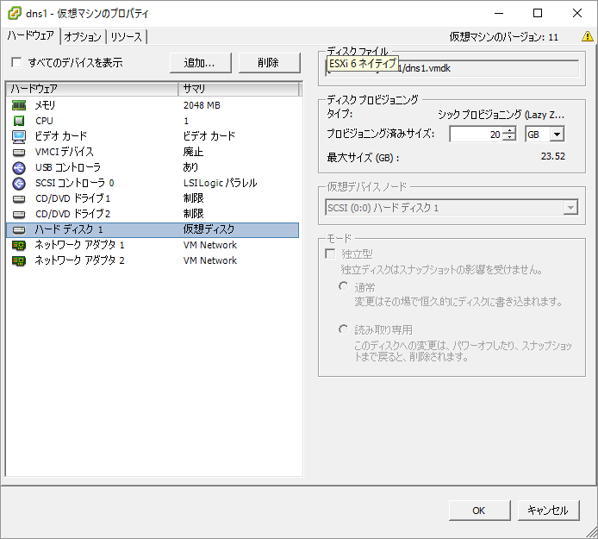Image resolution: width=598 pixels, height=539 pixels.
Task: Open the GB size unit dropdown
Action: (x=557, y=134)
